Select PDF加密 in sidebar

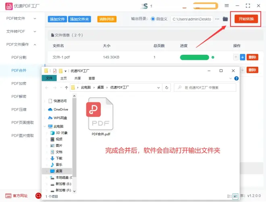pyautogui.click(x=19, y=83)
